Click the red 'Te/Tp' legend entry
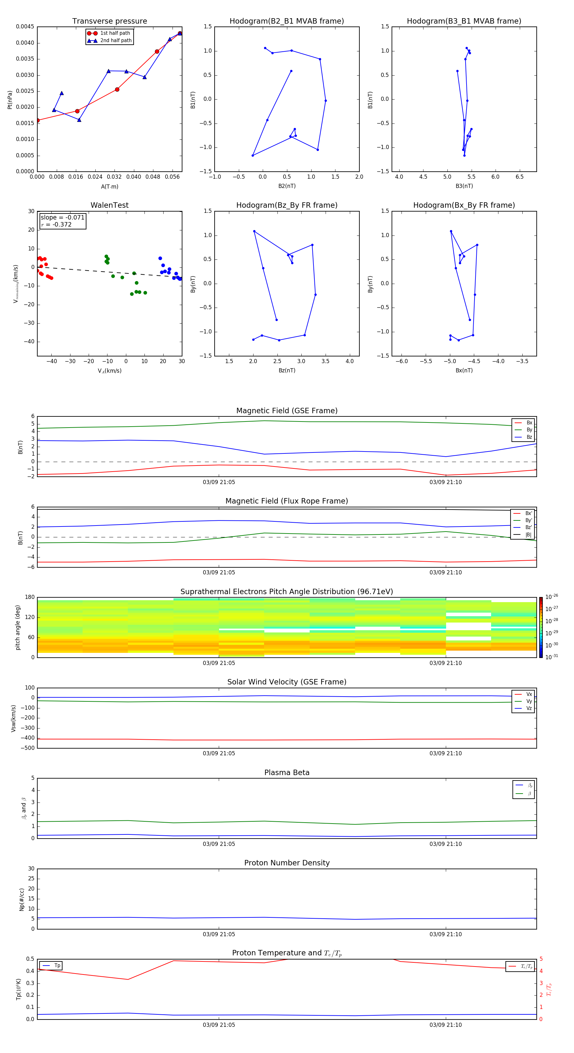This screenshot has height=1053, width=574. [520, 966]
